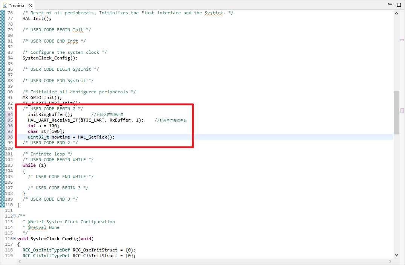The image size is (405, 265).
Task: Click upper overview ruler annotation marker
Action: 402,40
